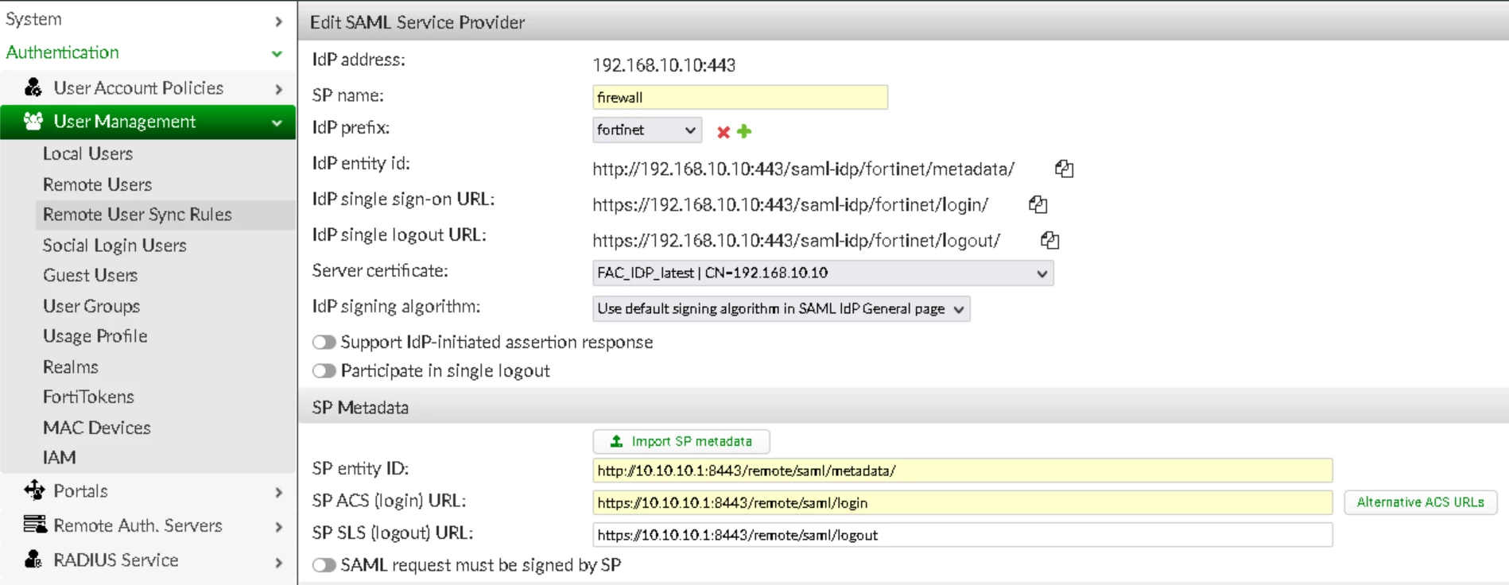1509x585 pixels.
Task: Open Guest Users page
Action: [x=90, y=275]
